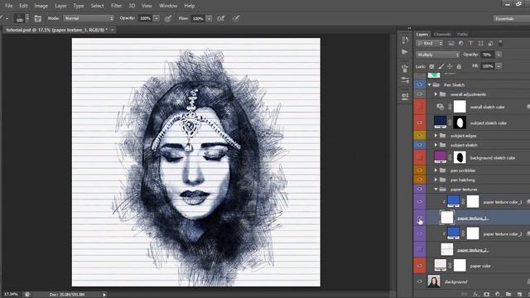Expand the subject edges group
The image size is (530, 298).
coord(436,136)
